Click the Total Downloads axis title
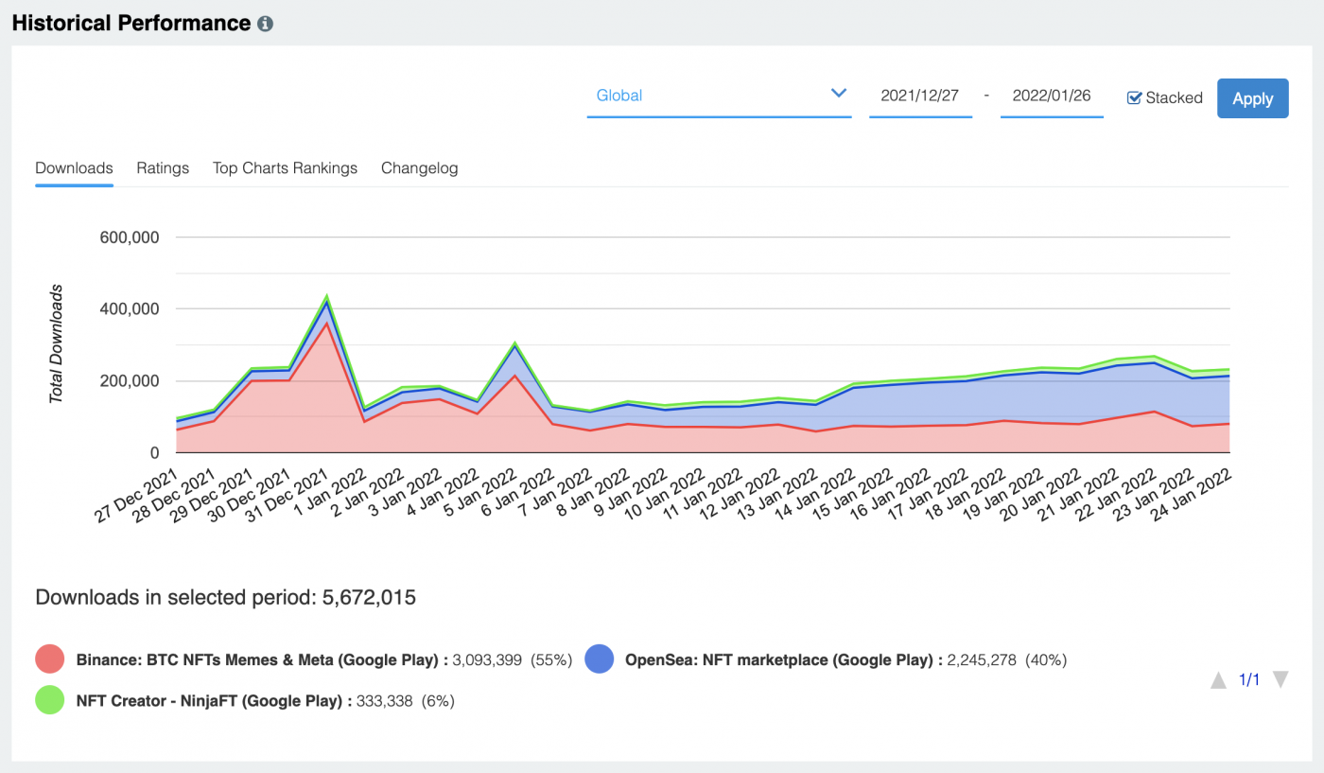The height and width of the screenshot is (773, 1324). [x=56, y=344]
